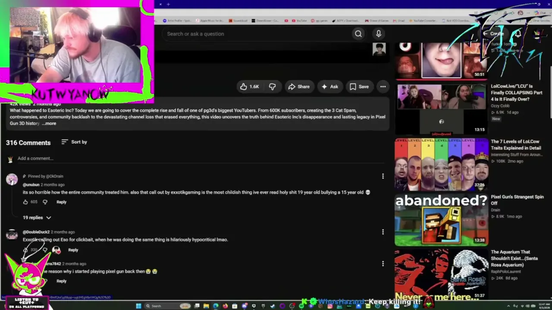Open Firefox from the taskbar
The width and height of the screenshot is (552, 310).
coord(225,306)
